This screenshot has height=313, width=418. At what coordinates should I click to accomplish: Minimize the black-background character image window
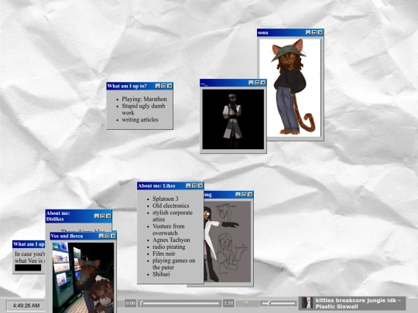click(251, 83)
